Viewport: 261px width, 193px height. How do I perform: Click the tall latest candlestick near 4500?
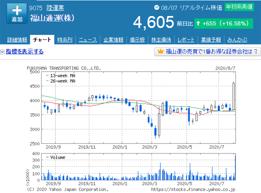point(234,96)
